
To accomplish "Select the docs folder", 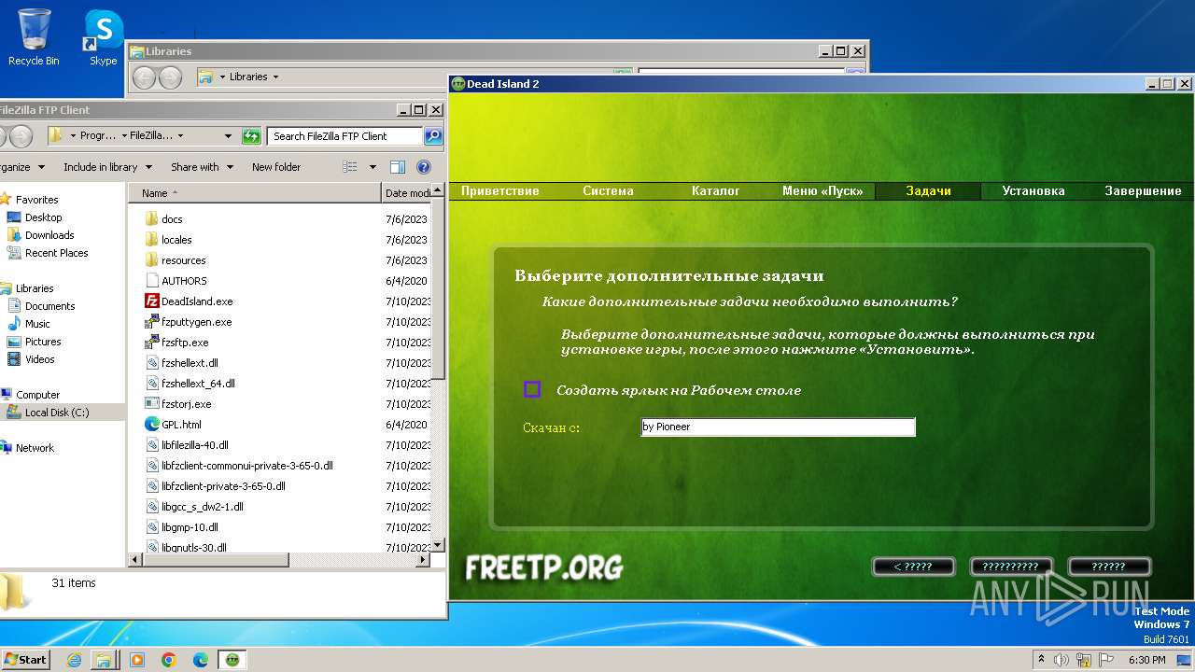I will pyautogui.click(x=172, y=219).
